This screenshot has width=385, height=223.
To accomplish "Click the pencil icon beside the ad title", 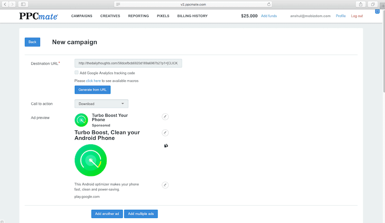I will (165, 117).
